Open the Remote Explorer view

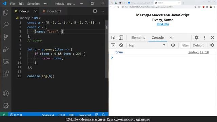6,61
